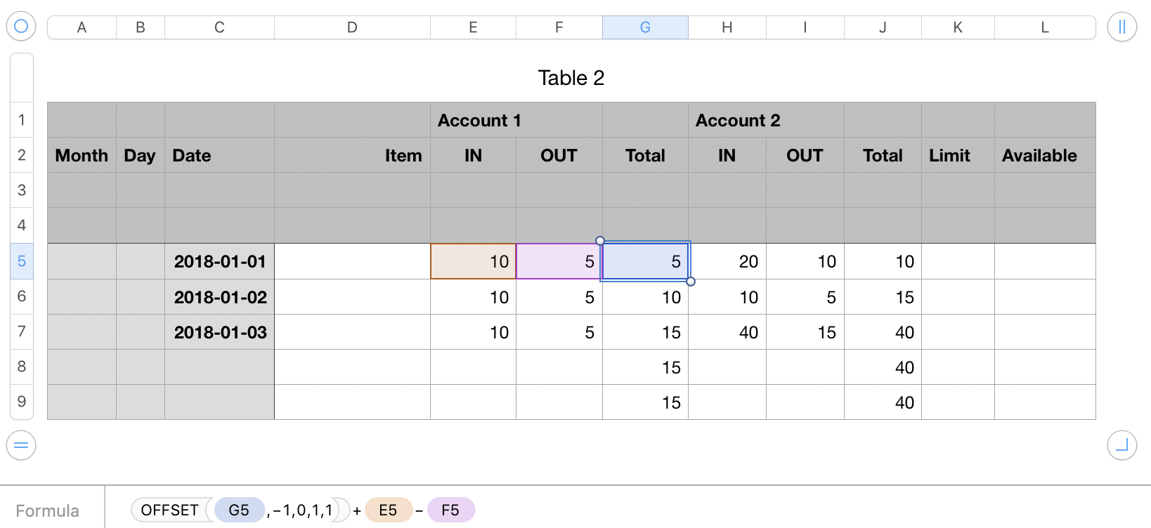Click the G5 reference token in formula

pos(239,510)
